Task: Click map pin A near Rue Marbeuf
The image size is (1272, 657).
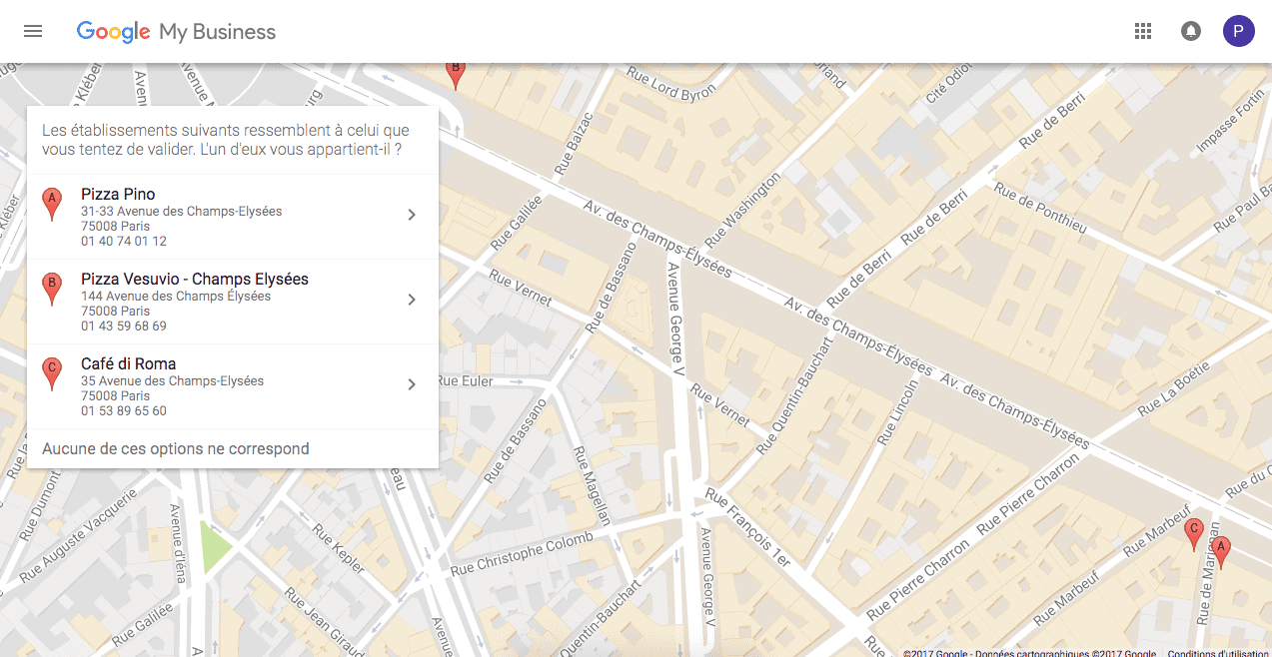Action: click(1219, 552)
